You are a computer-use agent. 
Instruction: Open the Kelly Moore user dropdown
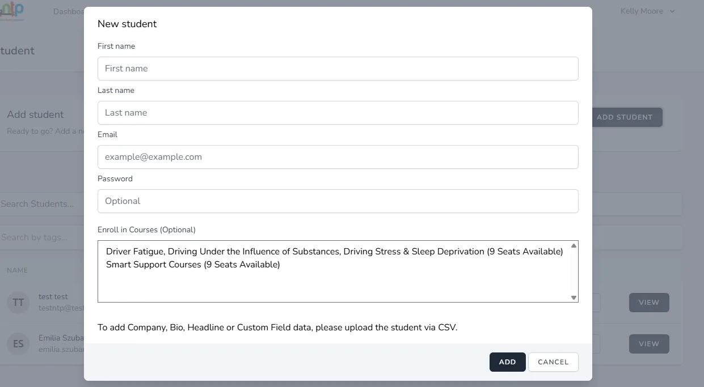pyautogui.click(x=647, y=11)
